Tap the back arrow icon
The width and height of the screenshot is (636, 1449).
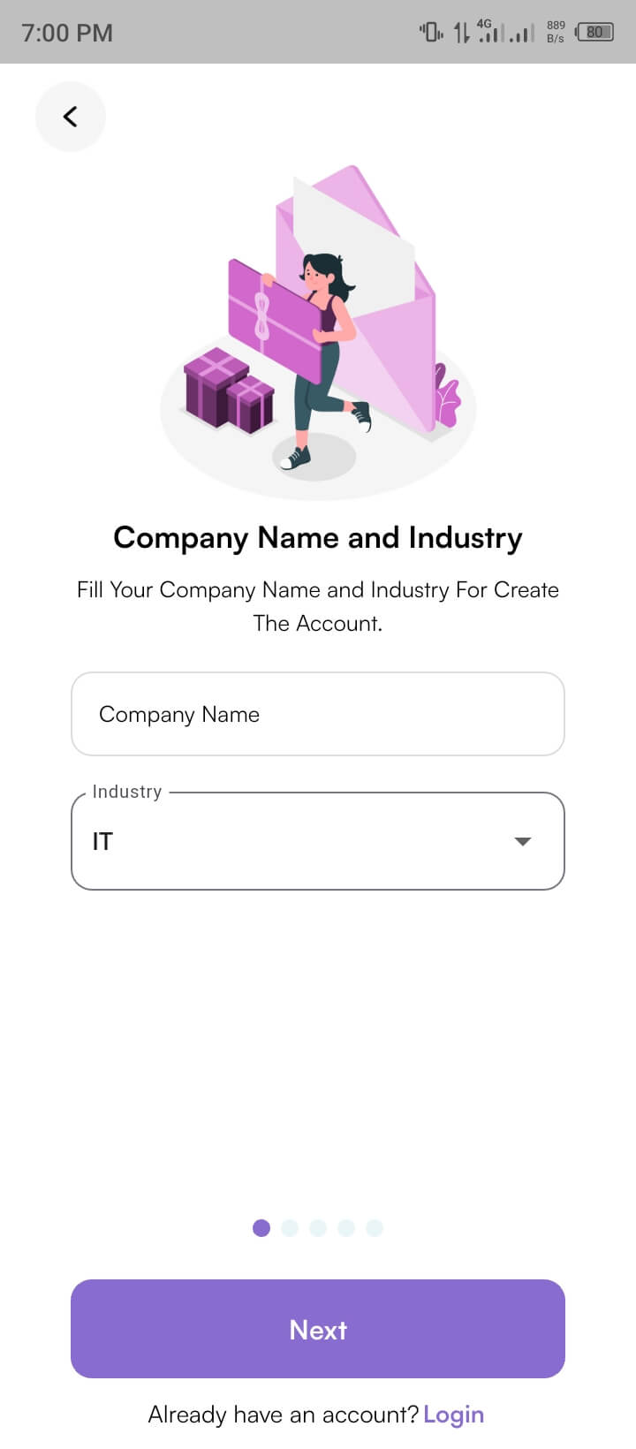click(x=70, y=116)
